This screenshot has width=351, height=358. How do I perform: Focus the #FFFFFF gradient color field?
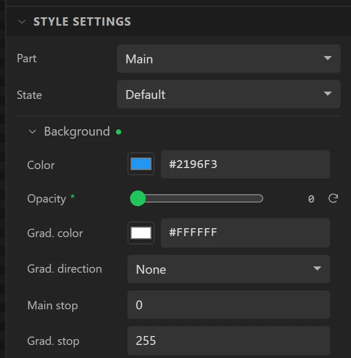coord(245,233)
